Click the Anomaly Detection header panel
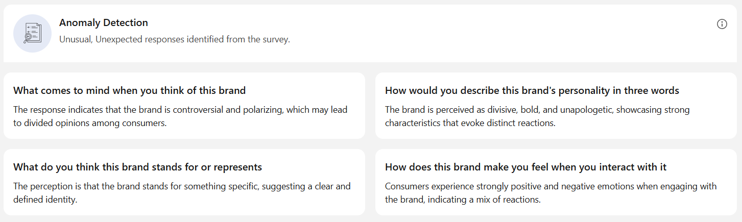The height and width of the screenshot is (222, 742). coord(370,34)
